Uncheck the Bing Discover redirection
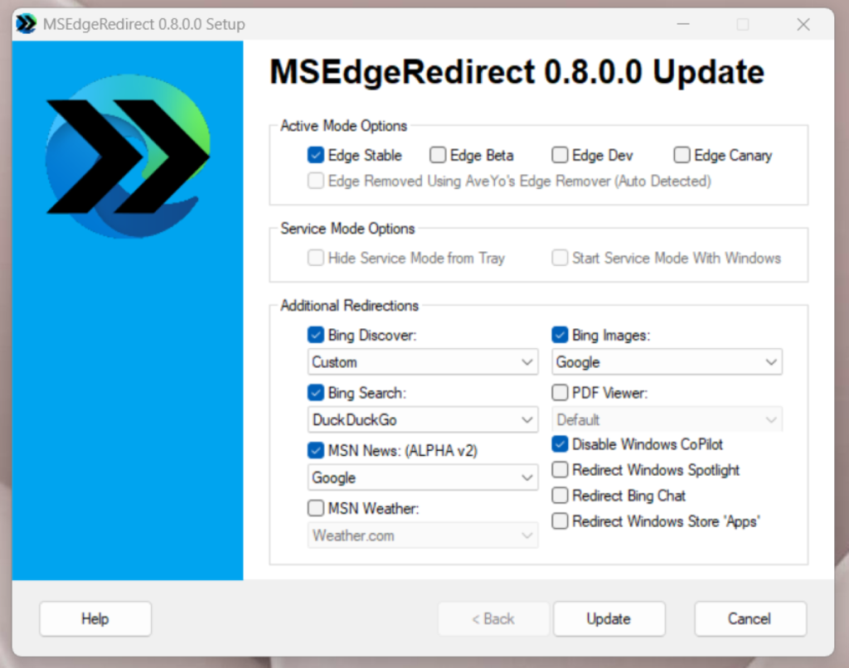The image size is (849, 668). pyautogui.click(x=316, y=335)
